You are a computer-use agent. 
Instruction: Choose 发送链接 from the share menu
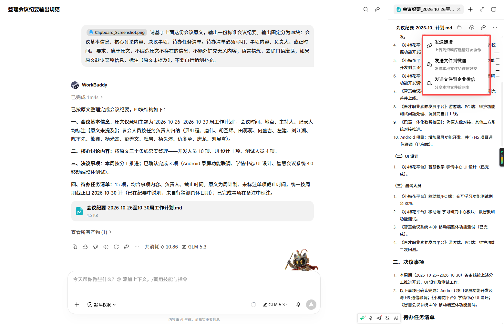point(456,46)
